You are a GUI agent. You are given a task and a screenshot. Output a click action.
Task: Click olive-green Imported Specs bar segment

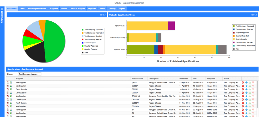point(140,50)
